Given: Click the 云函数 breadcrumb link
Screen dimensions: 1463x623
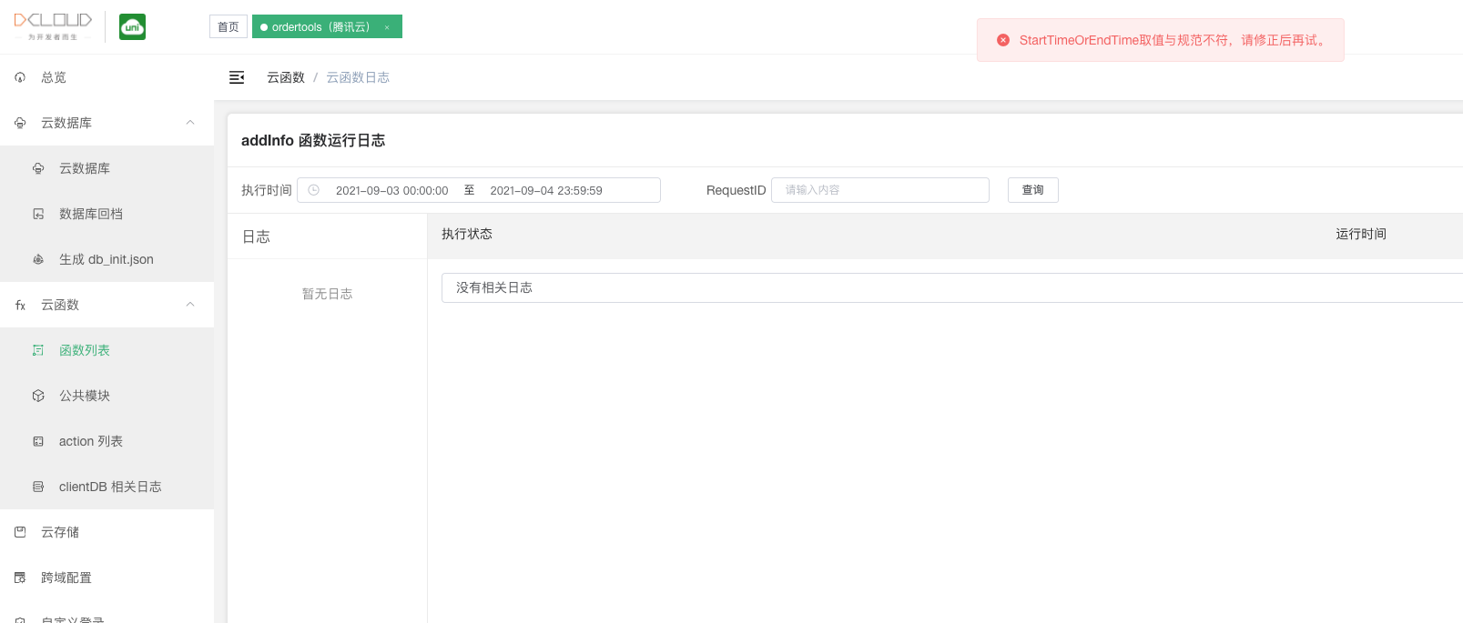Looking at the screenshot, I should point(286,77).
